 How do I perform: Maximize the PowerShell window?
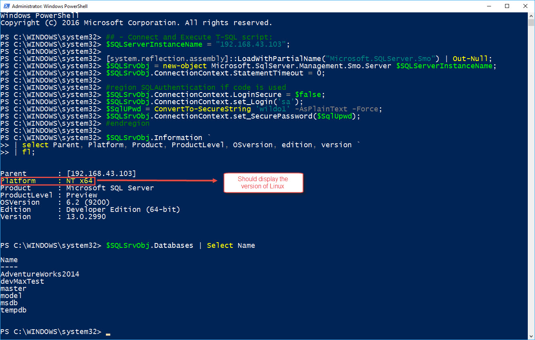[507, 6]
